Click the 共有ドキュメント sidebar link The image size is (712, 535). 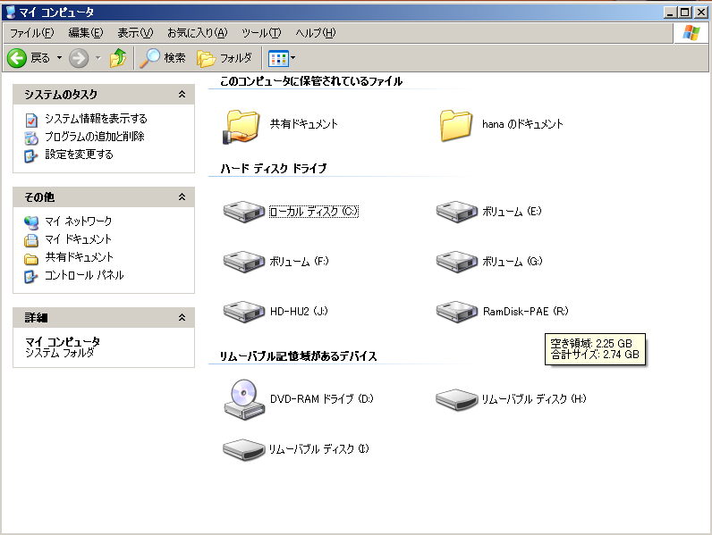coord(79,257)
